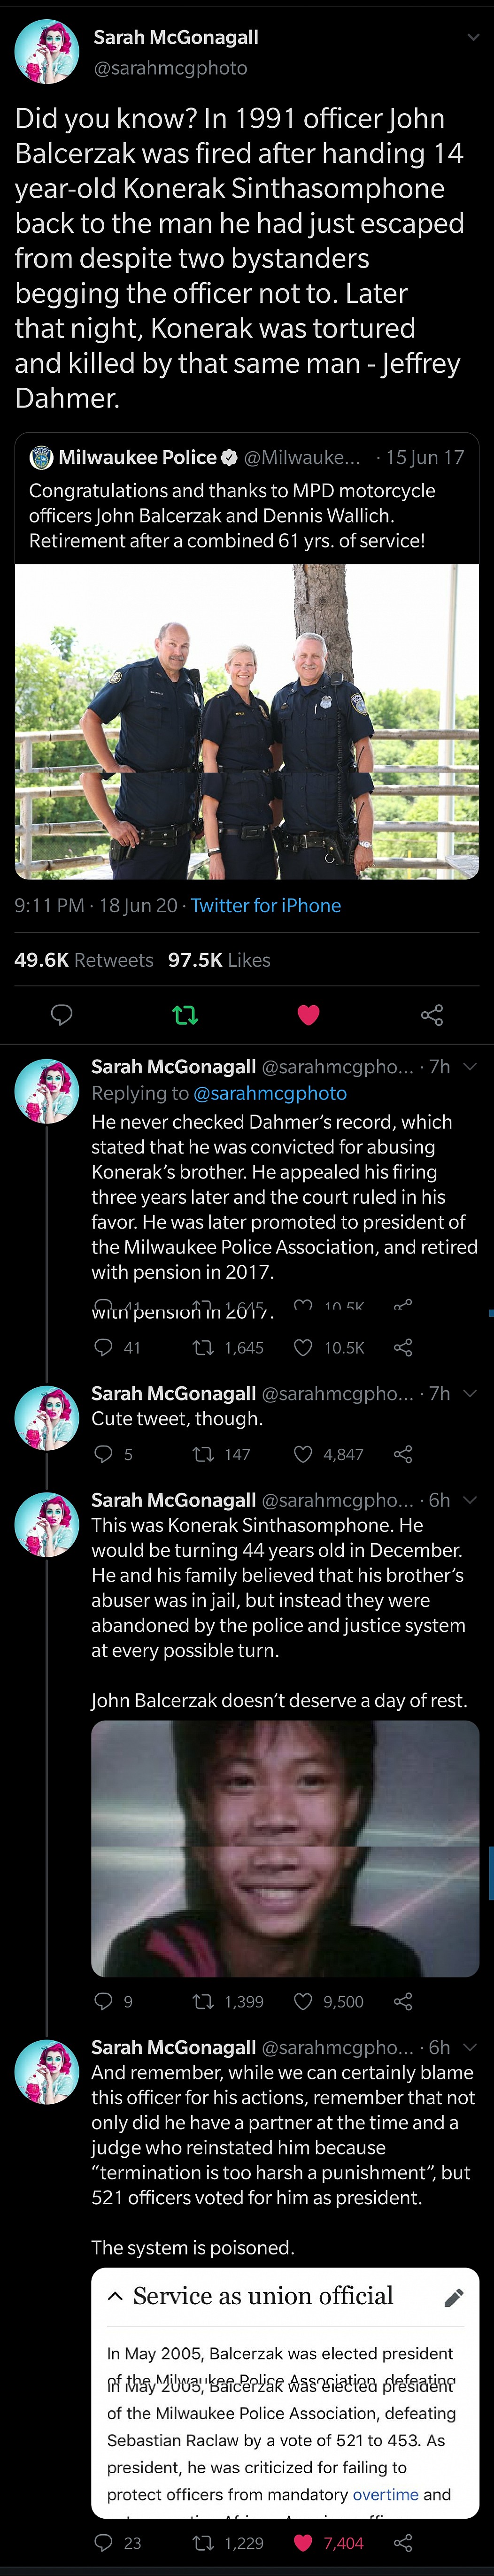Collapse the "Service as union official" section
The width and height of the screenshot is (494, 2576).
[116, 2297]
